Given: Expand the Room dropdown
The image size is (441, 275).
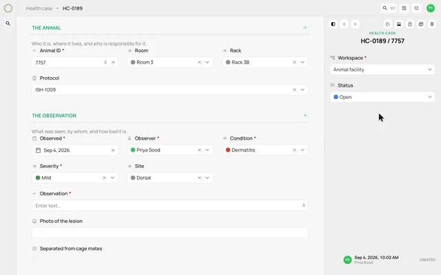Looking at the screenshot, I should tap(207, 63).
